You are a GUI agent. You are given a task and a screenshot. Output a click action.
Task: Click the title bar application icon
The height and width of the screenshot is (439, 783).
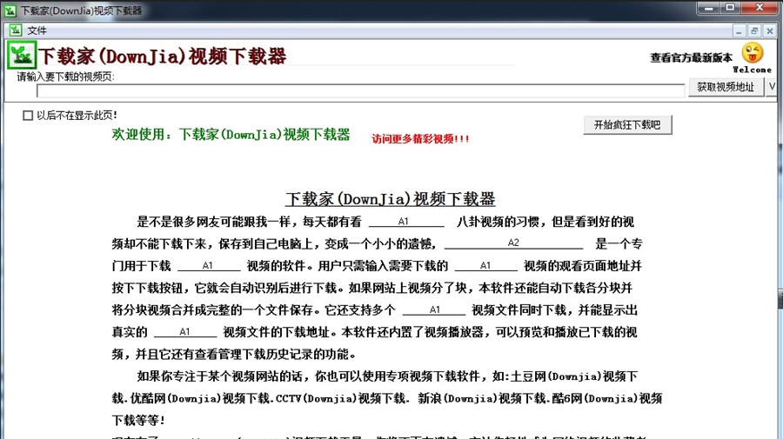[x=10, y=10]
